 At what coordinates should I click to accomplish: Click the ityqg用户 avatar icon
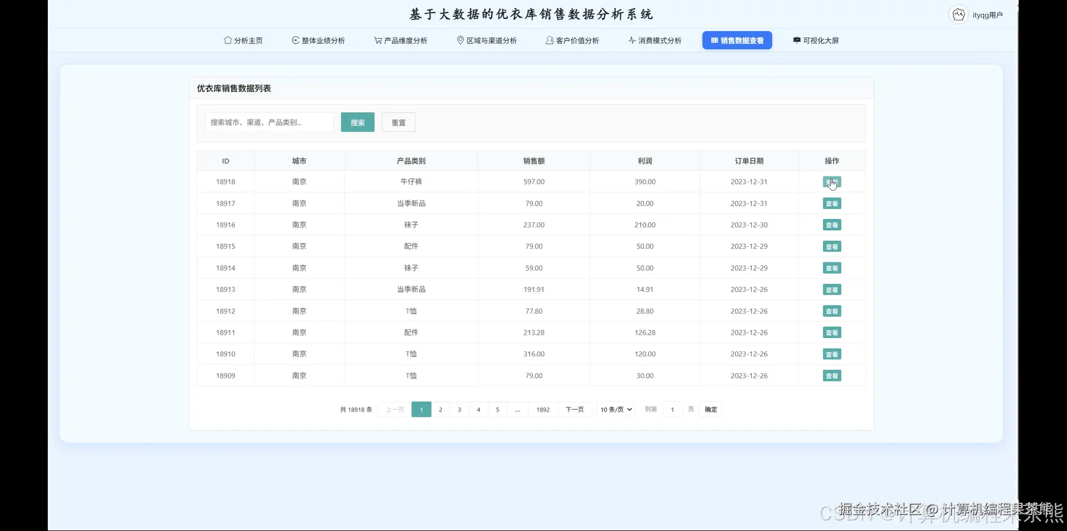(959, 15)
